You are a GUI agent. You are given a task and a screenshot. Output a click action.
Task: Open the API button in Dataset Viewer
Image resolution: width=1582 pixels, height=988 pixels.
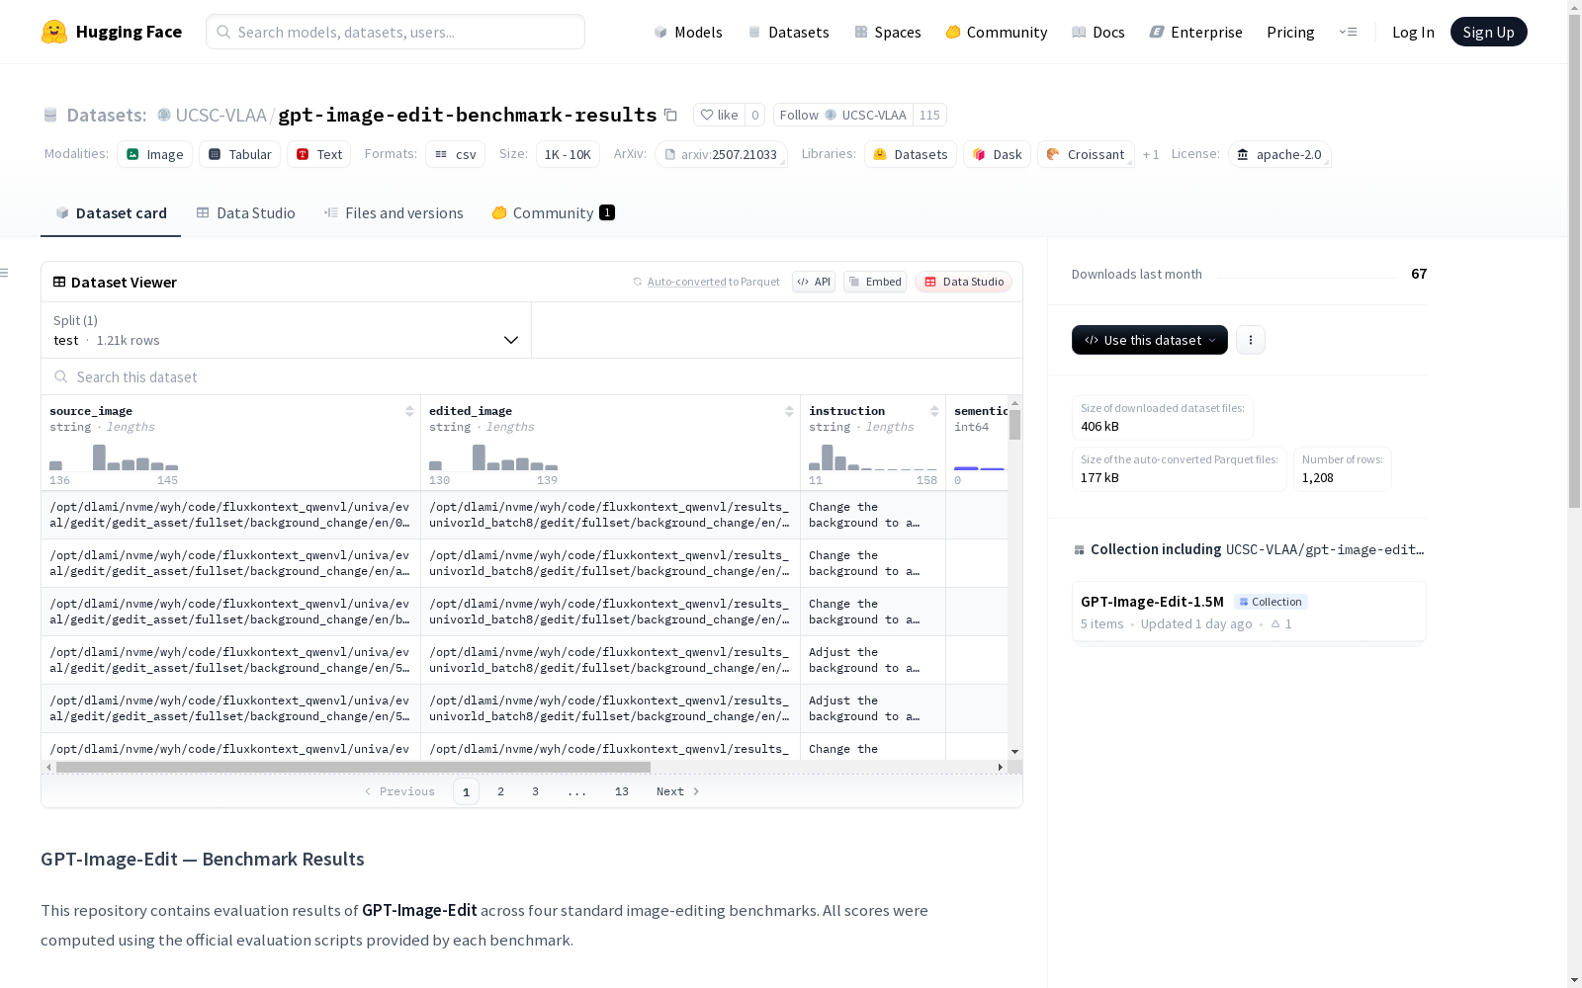[814, 282]
